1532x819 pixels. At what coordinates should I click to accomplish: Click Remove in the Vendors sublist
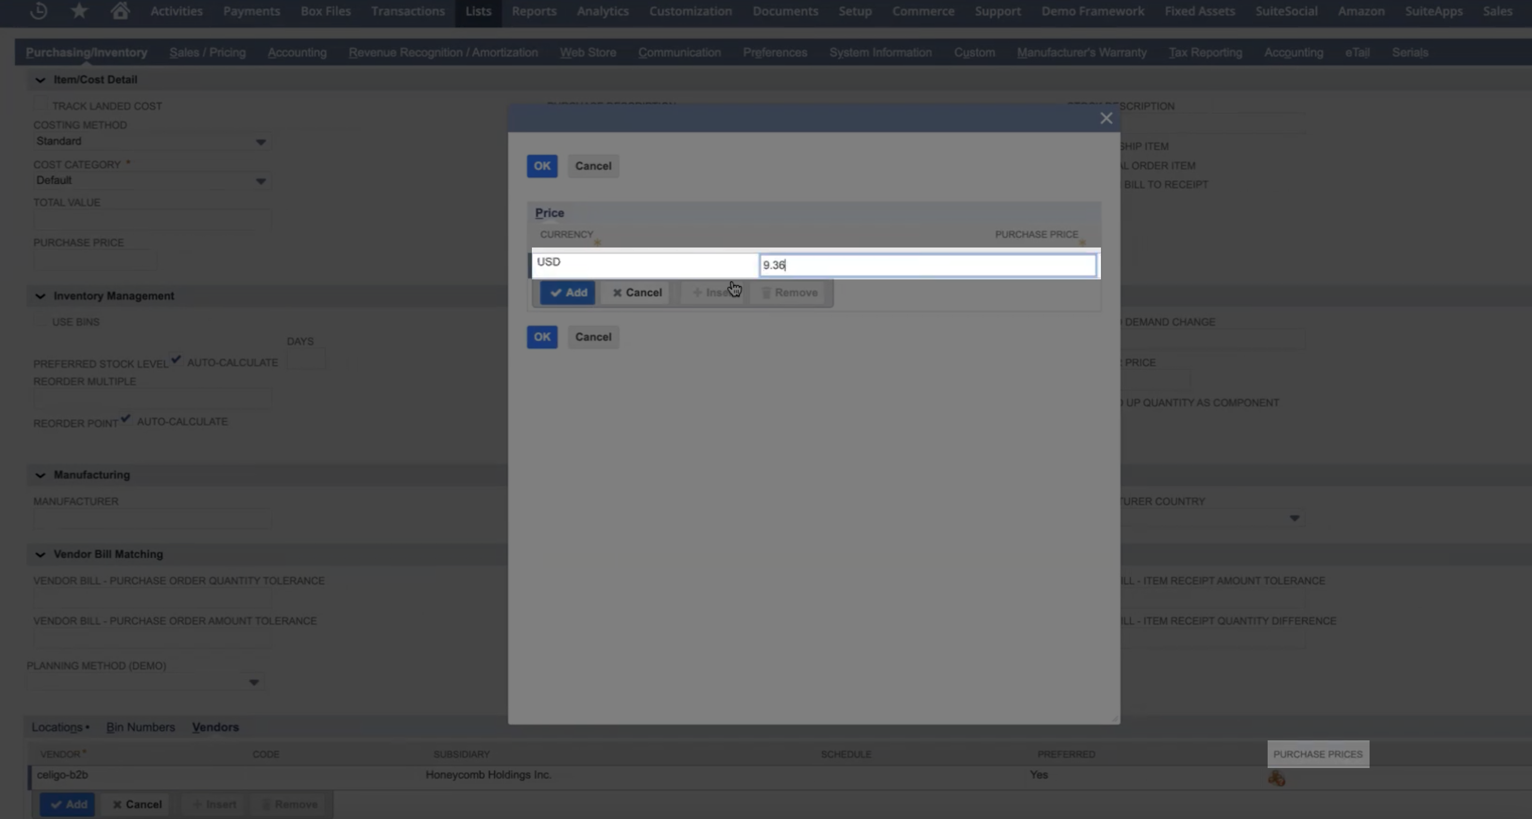(x=289, y=805)
